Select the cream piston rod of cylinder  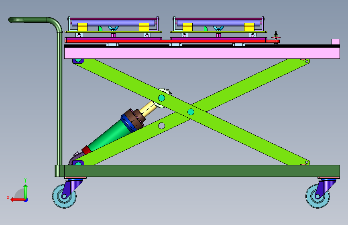coord(149,108)
